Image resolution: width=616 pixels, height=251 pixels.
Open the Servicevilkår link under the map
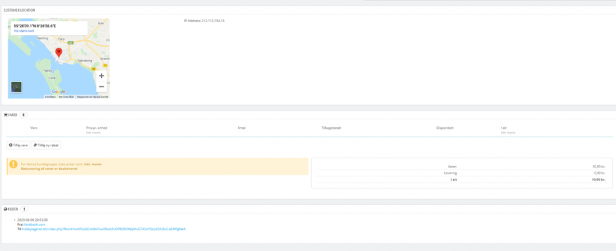click(67, 96)
